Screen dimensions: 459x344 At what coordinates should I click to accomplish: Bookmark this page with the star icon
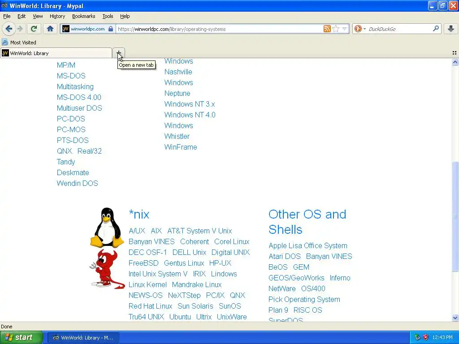coord(336,29)
